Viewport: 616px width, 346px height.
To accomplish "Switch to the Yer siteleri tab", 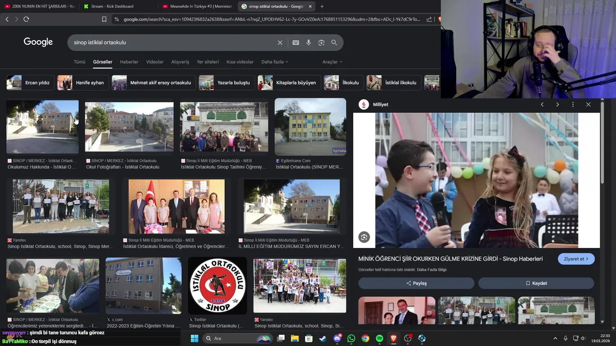I will [x=208, y=62].
